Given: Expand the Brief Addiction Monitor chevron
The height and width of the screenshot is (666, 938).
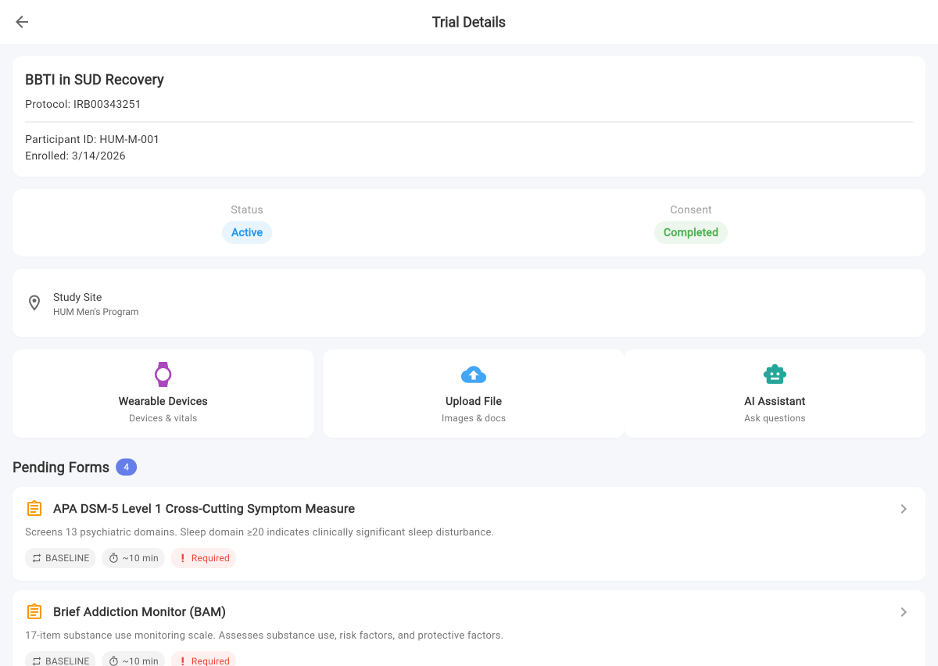Looking at the screenshot, I should click(x=904, y=611).
